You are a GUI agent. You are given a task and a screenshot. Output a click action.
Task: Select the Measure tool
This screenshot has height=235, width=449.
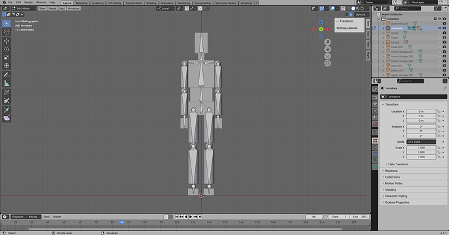tap(7, 83)
